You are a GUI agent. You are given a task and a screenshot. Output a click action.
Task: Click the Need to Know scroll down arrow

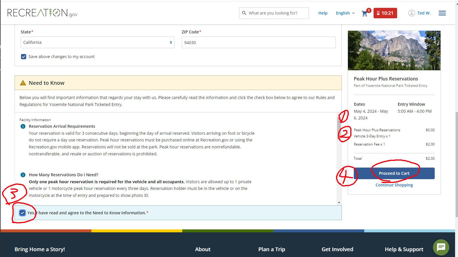[x=339, y=202]
